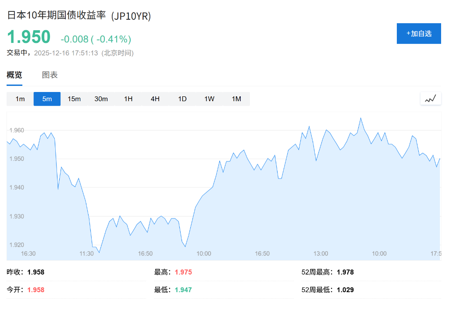Screen dimensions: 449x311
Task: Click the 52周最低 value 1.029
Action: (x=346, y=290)
